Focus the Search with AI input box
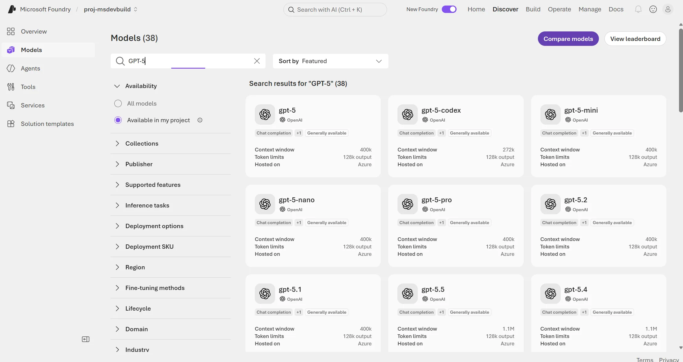 point(335,10)
